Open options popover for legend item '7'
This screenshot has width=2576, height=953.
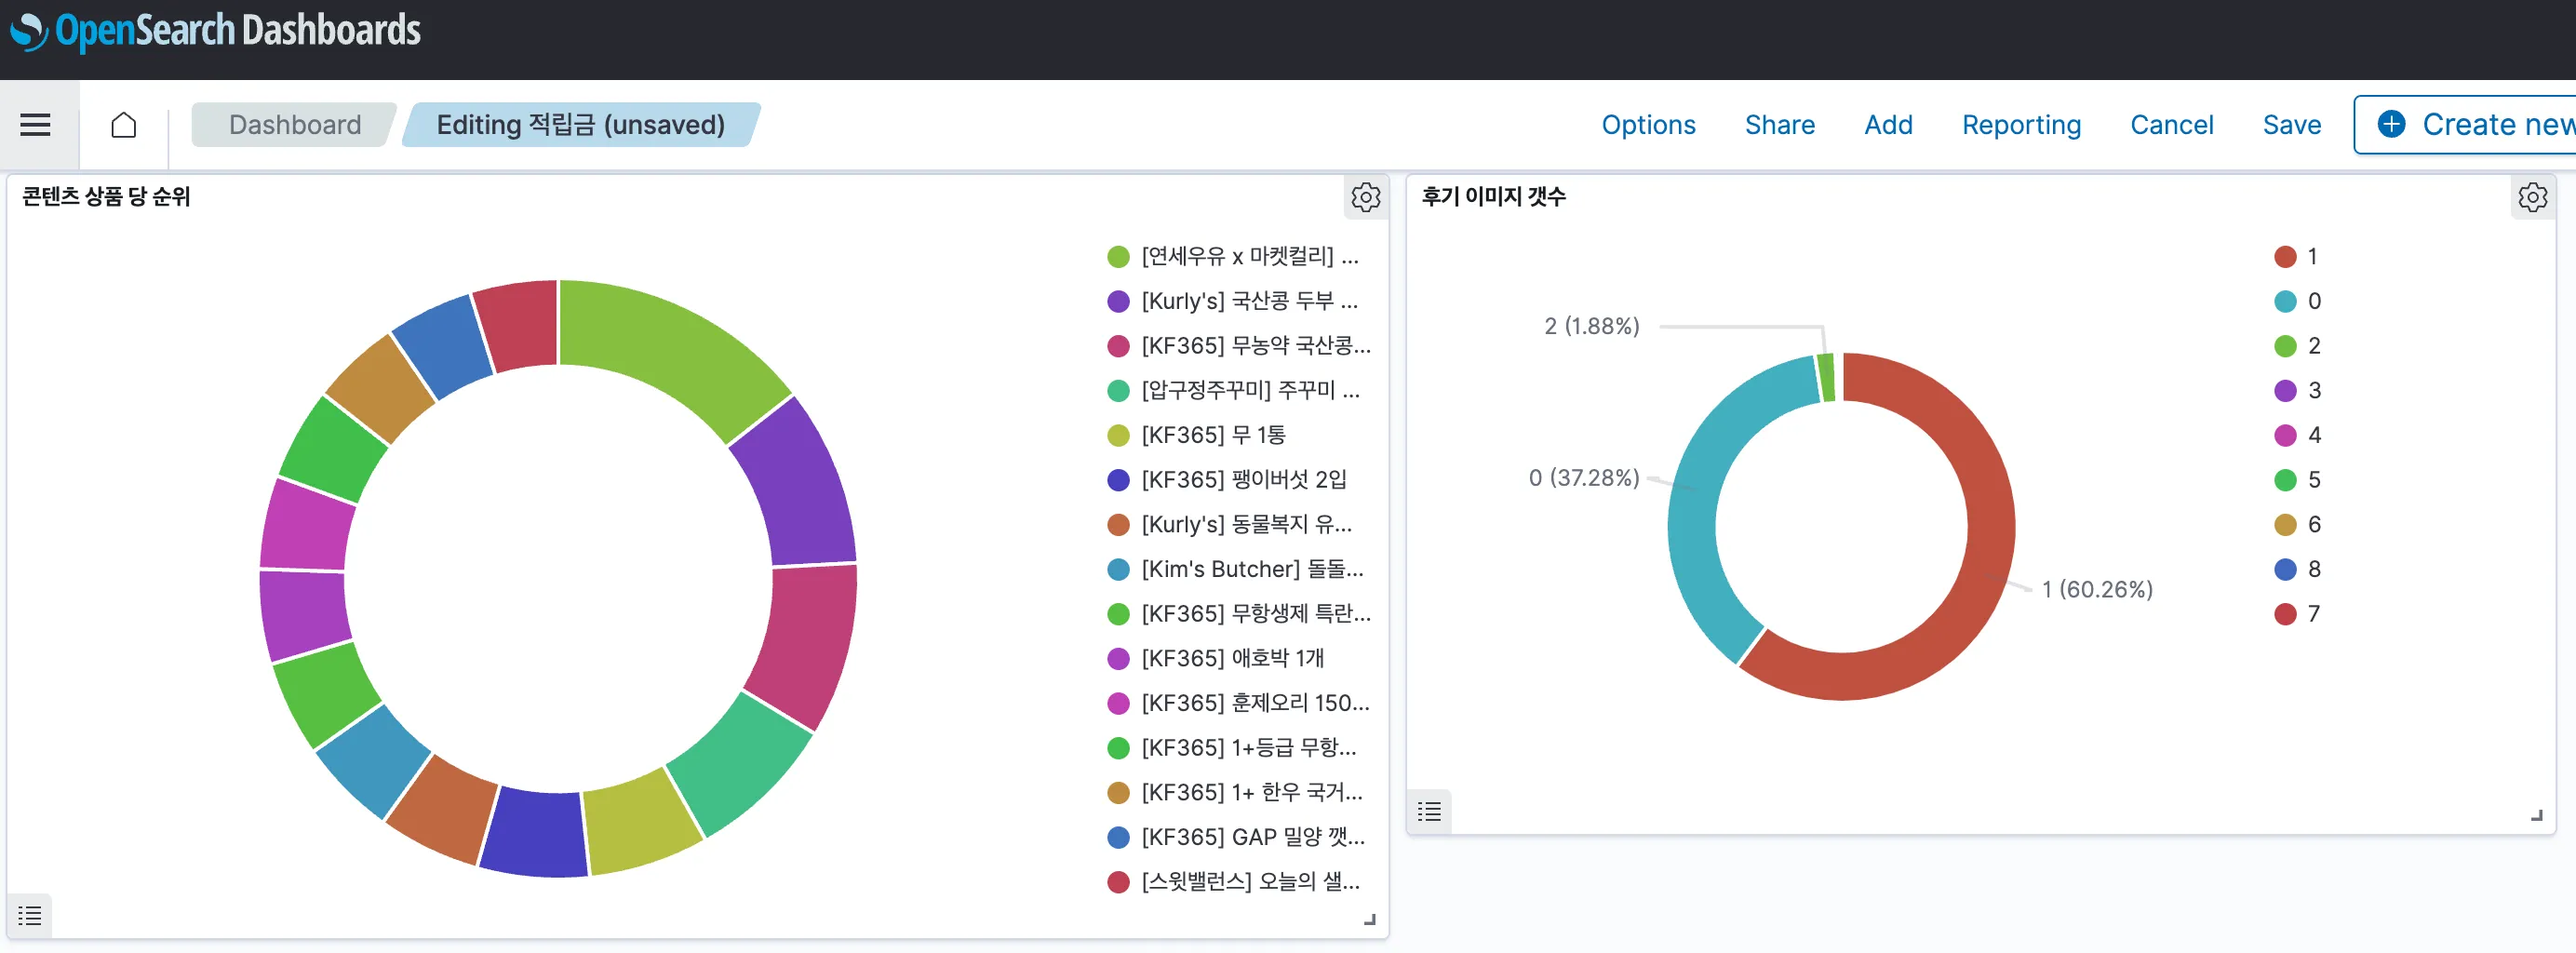2313,614
